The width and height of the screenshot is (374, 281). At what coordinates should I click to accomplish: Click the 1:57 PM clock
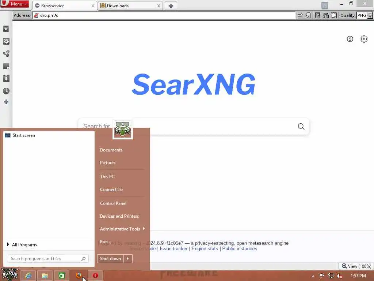(358, 276)
